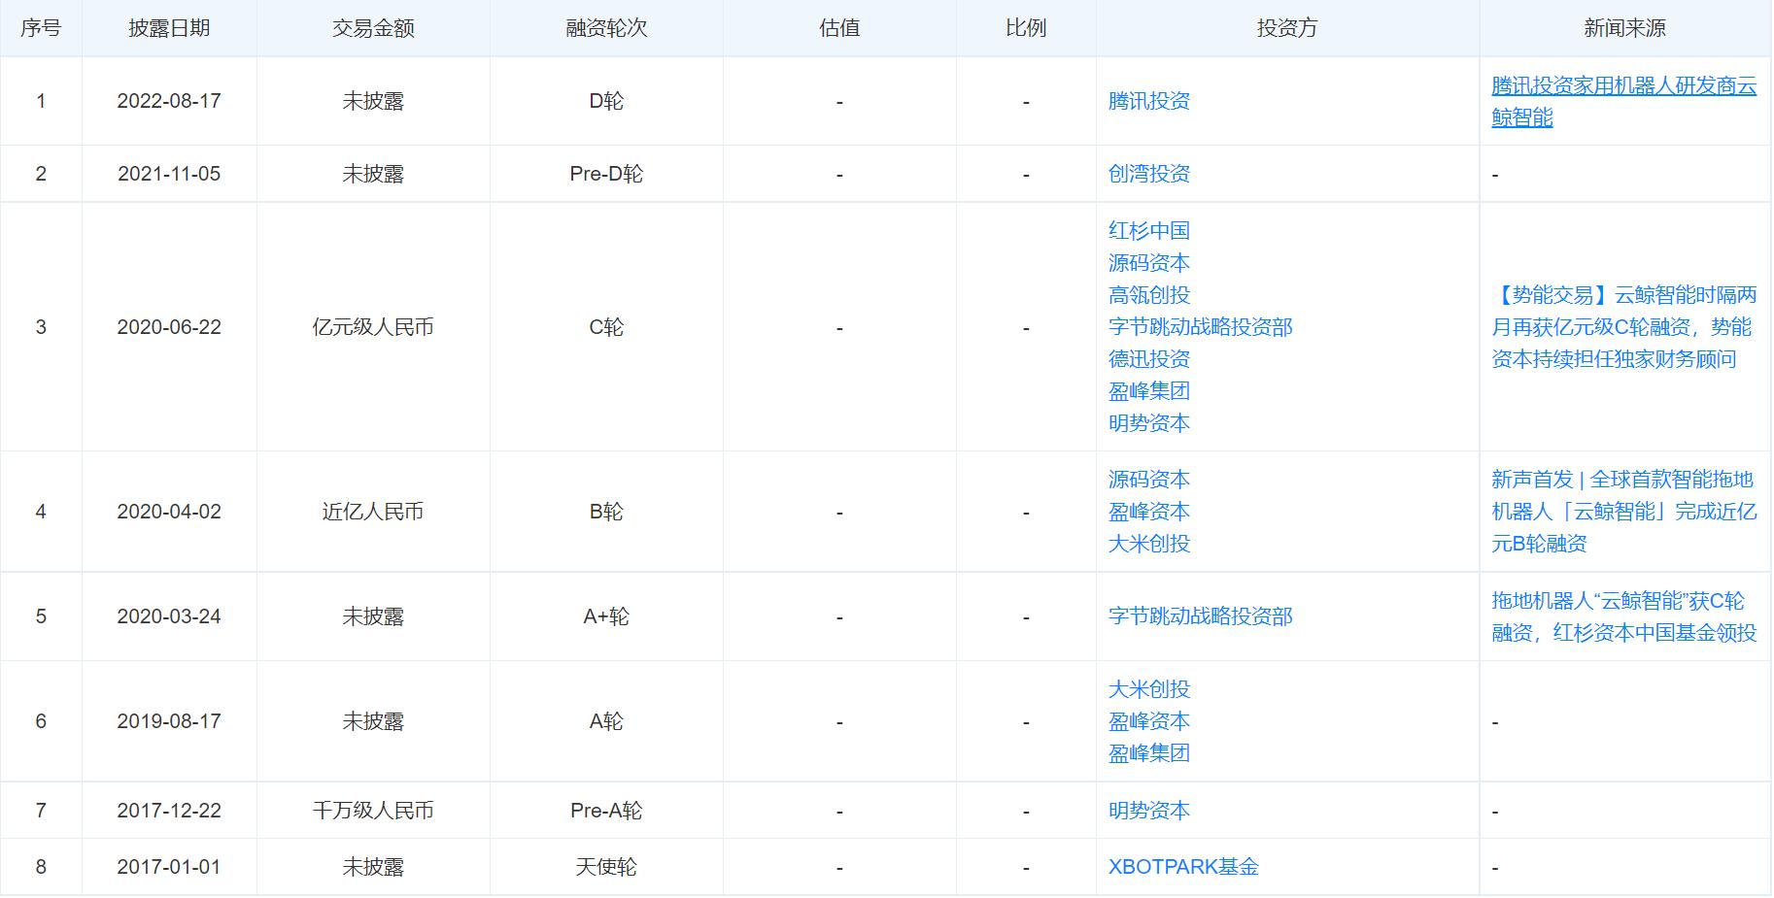Open the 创湾投资 investor link
The image size is (1774, 898).
tap(1148, 174)
